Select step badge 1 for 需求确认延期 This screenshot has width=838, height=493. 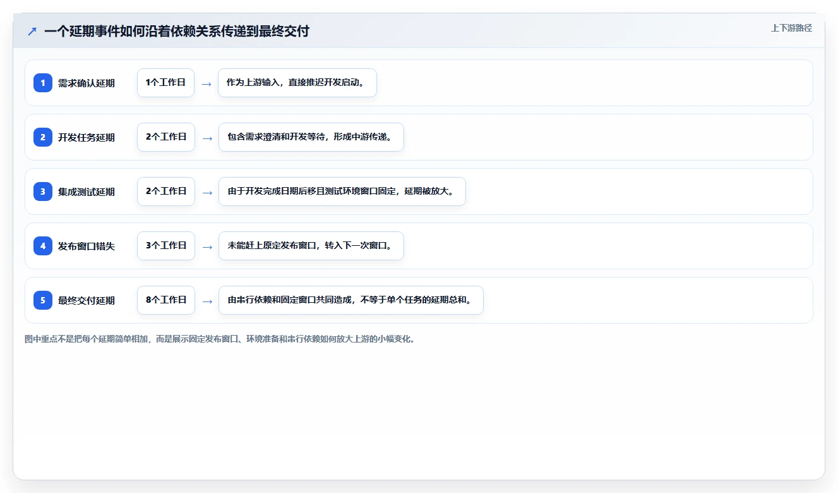tap(43, 83)
